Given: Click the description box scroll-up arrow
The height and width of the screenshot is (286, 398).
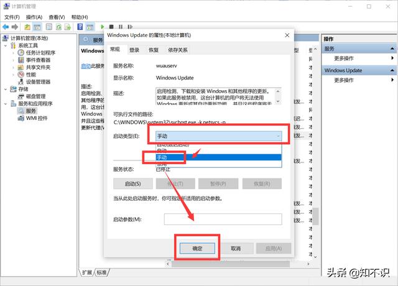Looking at the screenshot, I should pos(278,91).
